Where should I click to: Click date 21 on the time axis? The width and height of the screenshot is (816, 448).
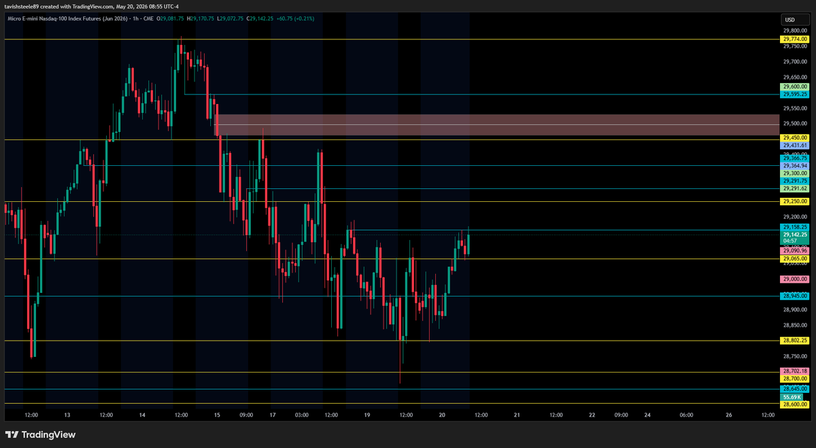[x=517, y=415]
